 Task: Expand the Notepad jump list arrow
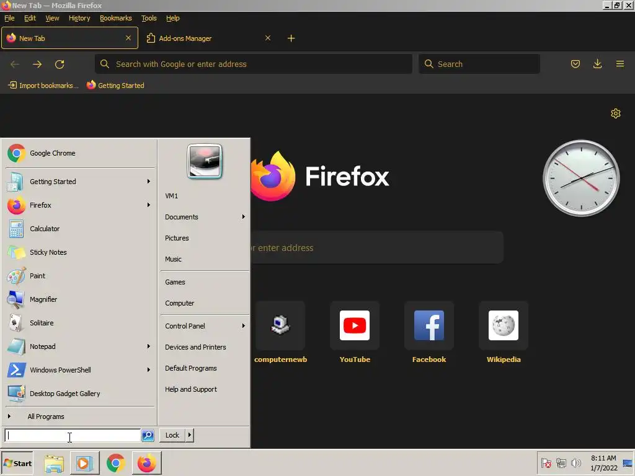[149, 346]
